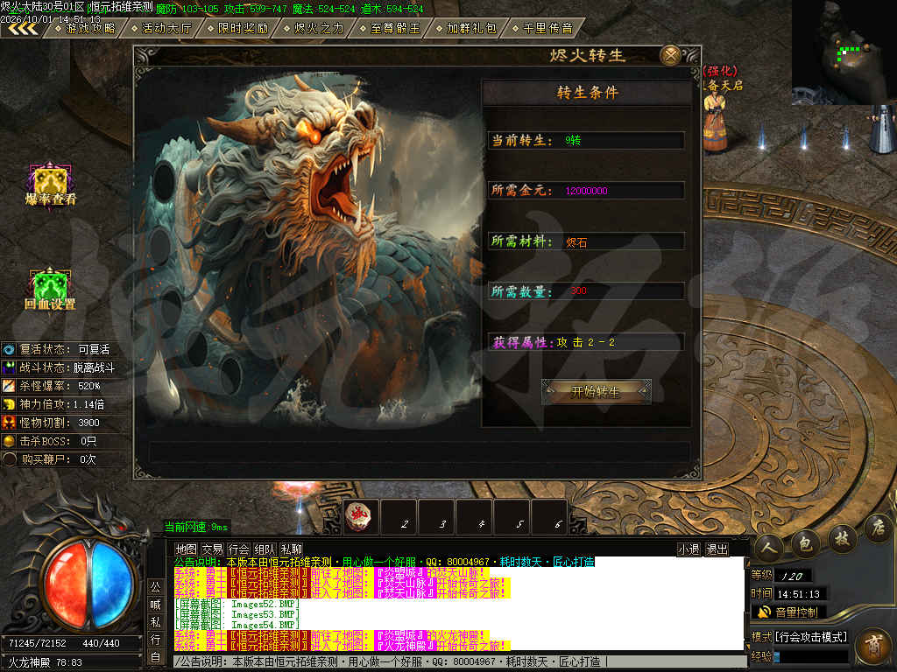Click the 行会 guild button
This screenshot has width=897, height=672.
tap(238, 549)
